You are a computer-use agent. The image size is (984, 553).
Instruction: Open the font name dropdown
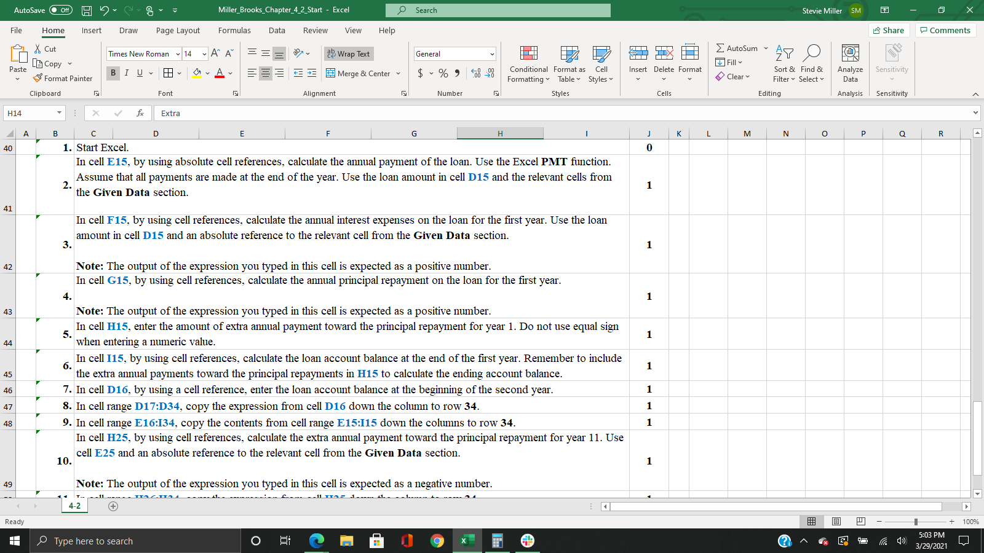[178, 54]
